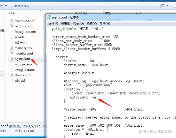Select the mime.types file name

point(23,48)
